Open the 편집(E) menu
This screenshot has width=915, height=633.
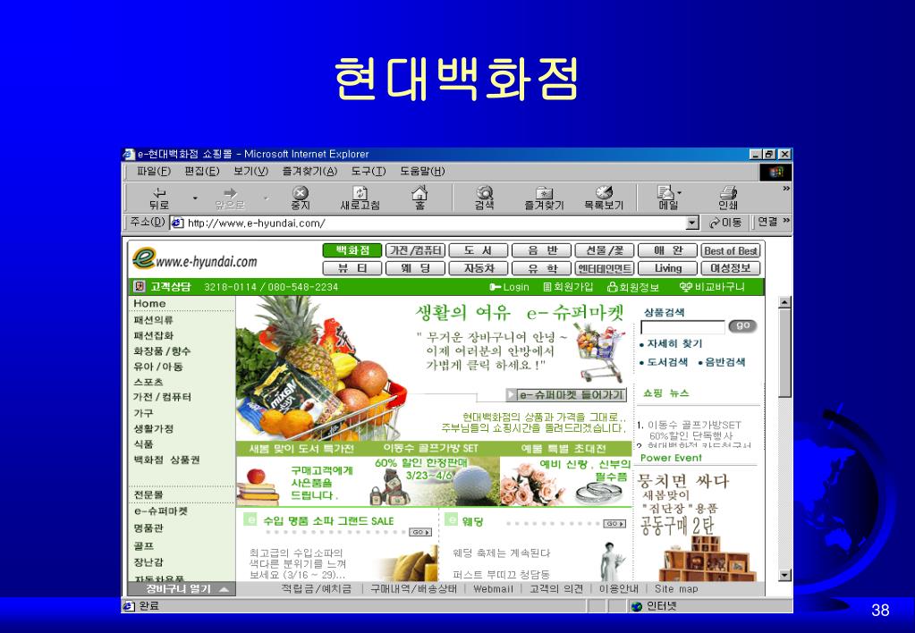[202, 172]
